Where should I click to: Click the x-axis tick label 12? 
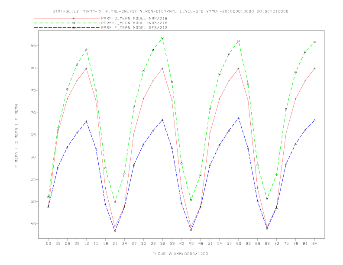coord(87,243)
